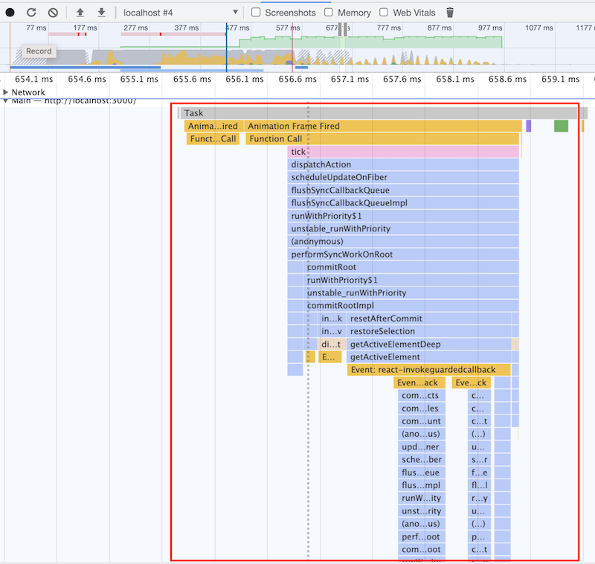Start recording with the Record circle icon
This screenshot has width=595, height=564.
pos(10,13)
